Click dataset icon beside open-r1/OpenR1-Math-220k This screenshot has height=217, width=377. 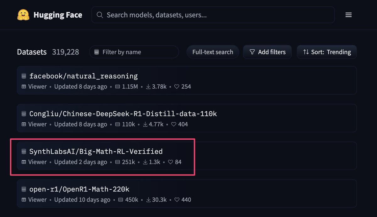[x=24, y=189]
